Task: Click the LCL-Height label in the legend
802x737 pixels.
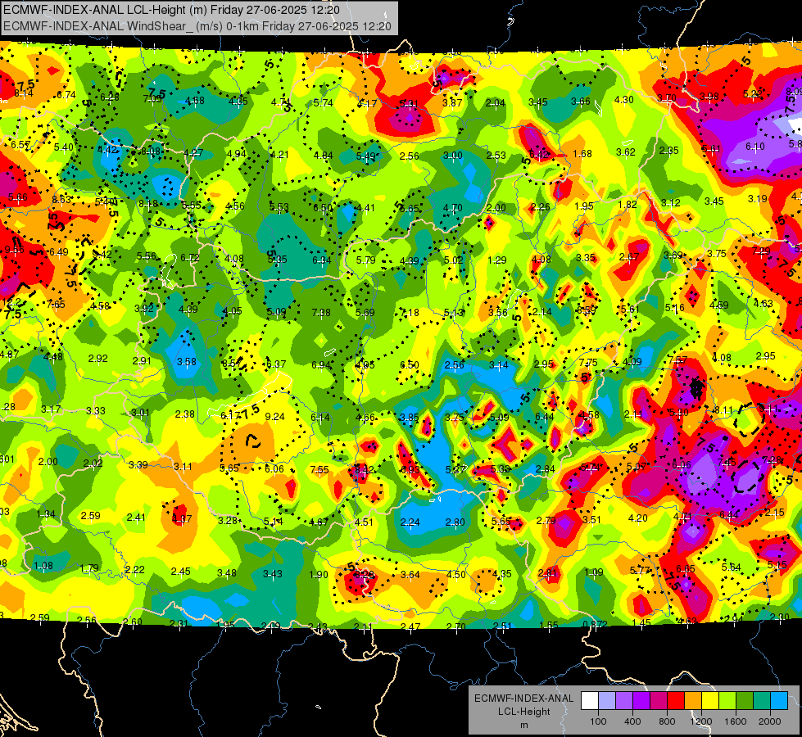Action: 524,712
